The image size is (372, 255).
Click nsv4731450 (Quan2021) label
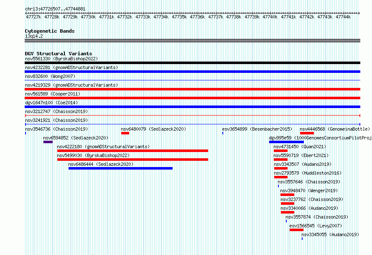tap(300, 147)
